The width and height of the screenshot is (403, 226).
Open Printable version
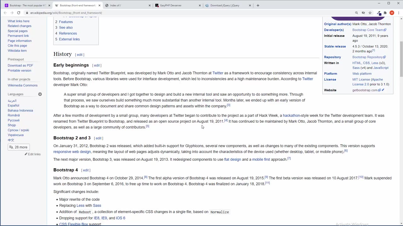(20, 70)
